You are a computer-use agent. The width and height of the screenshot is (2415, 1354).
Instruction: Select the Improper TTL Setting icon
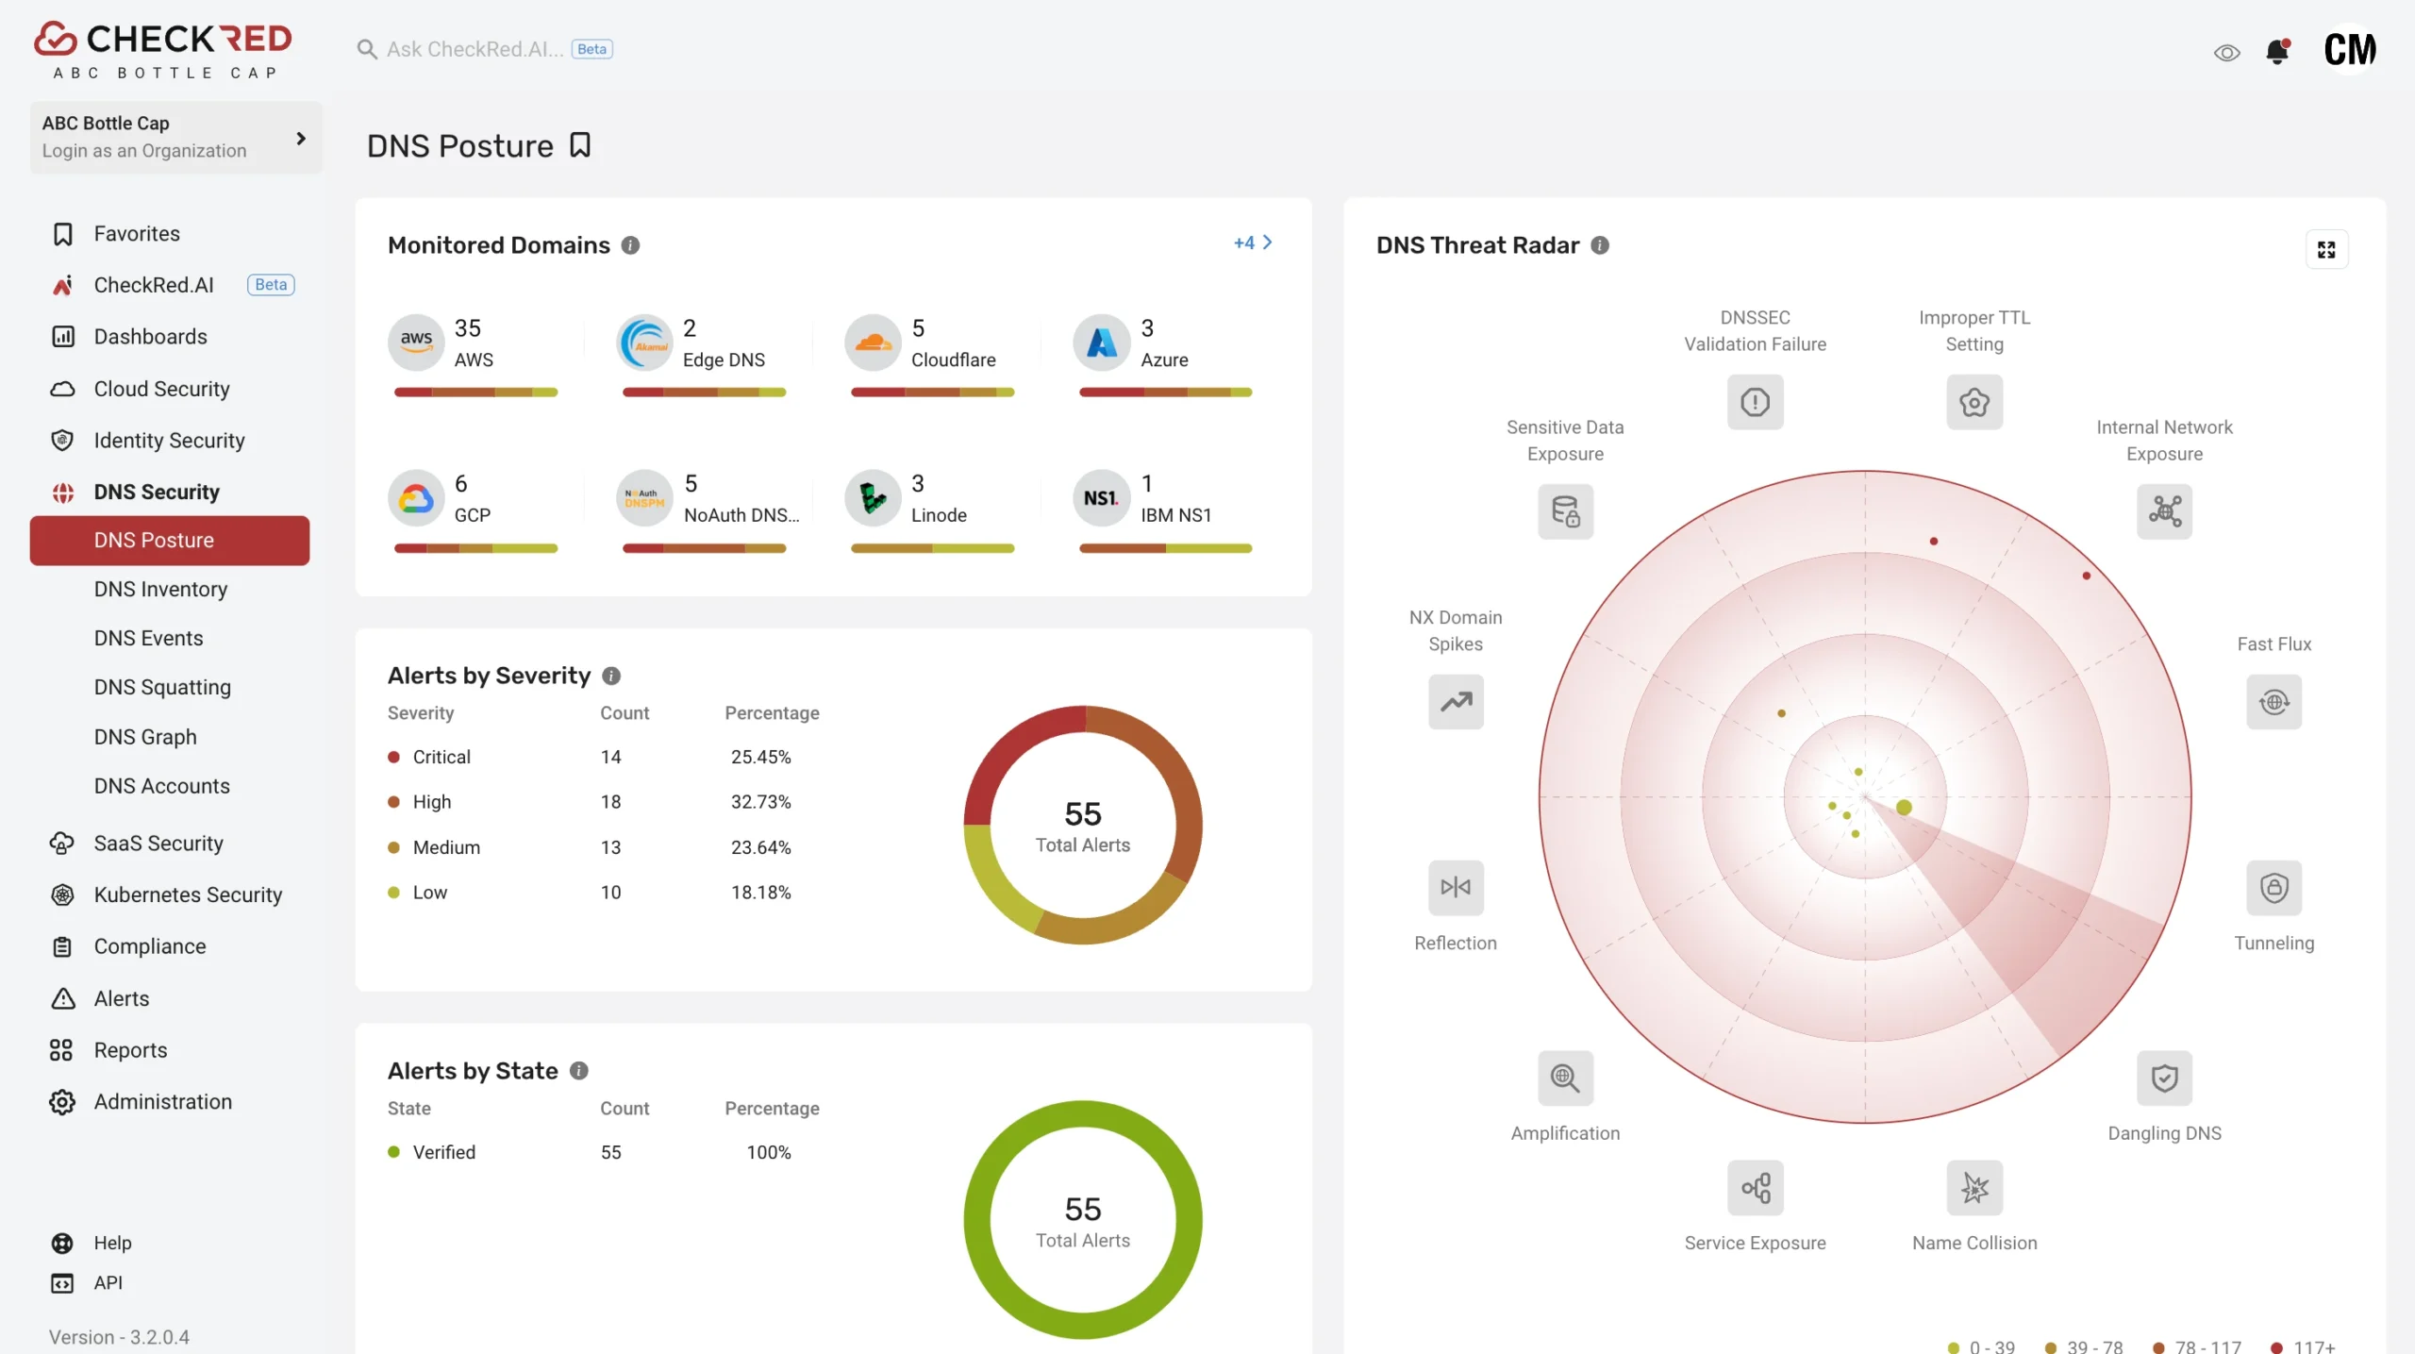pyautogui.click(x=1974, y=402)
